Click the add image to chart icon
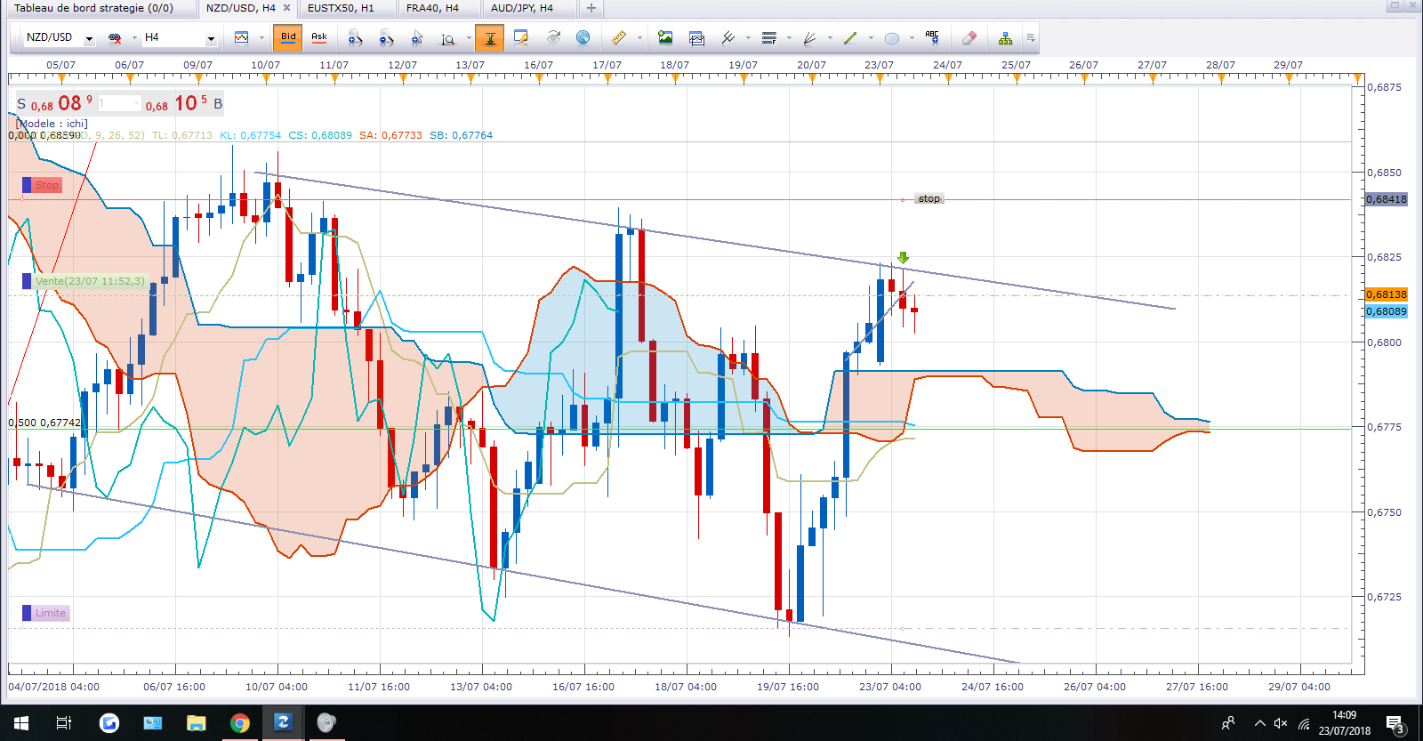The width and height of the screenshot is (1423, 741). 665,38
